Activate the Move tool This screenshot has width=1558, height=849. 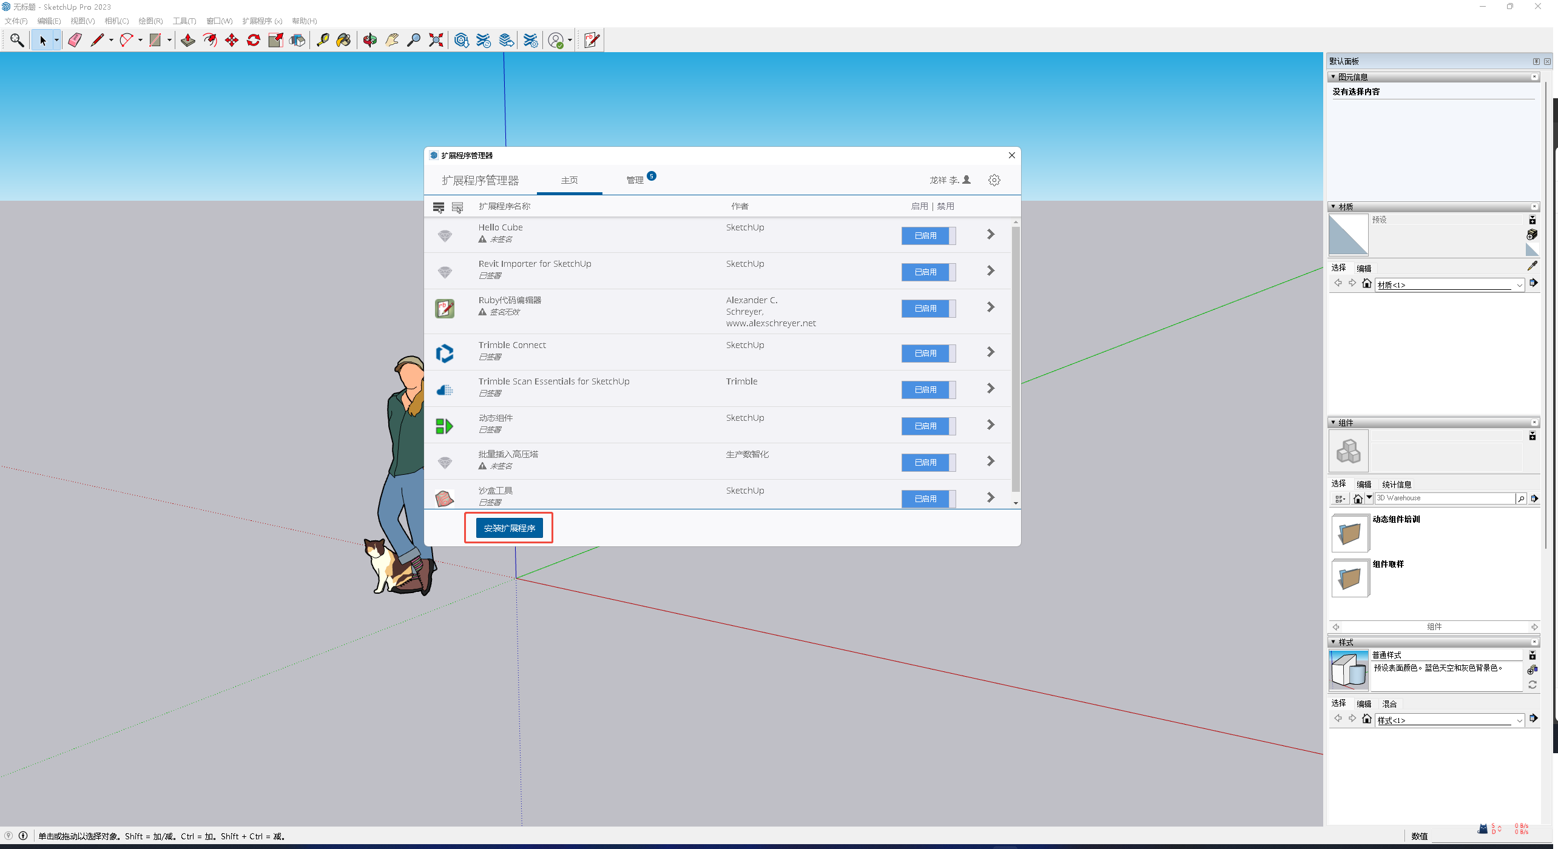[232, 40]
